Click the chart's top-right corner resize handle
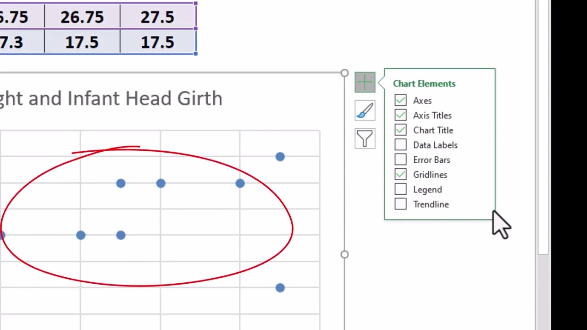 click(344, 73)
